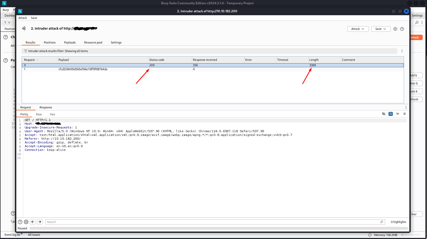Click help icon beside Ch heading in main window
The image size is (427, 239).
[6, 37]
